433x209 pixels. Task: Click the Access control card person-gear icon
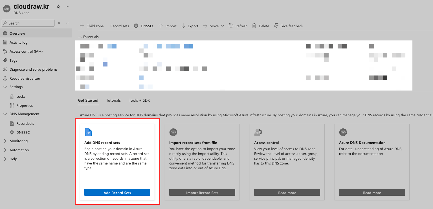(258, 132)
